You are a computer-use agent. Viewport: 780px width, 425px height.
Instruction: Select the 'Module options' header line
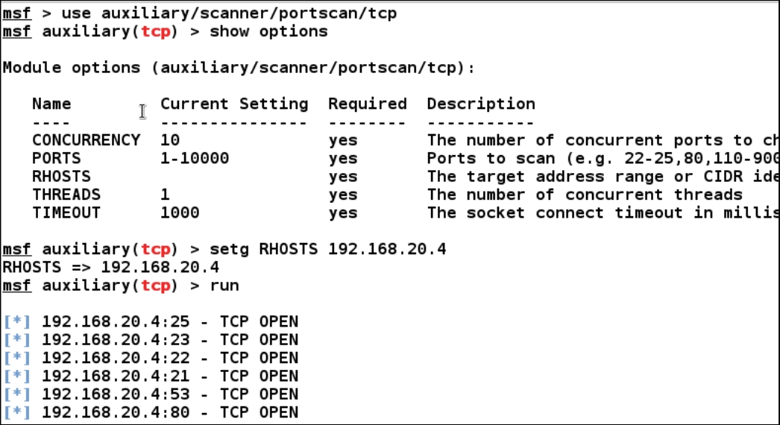point(239,68)
